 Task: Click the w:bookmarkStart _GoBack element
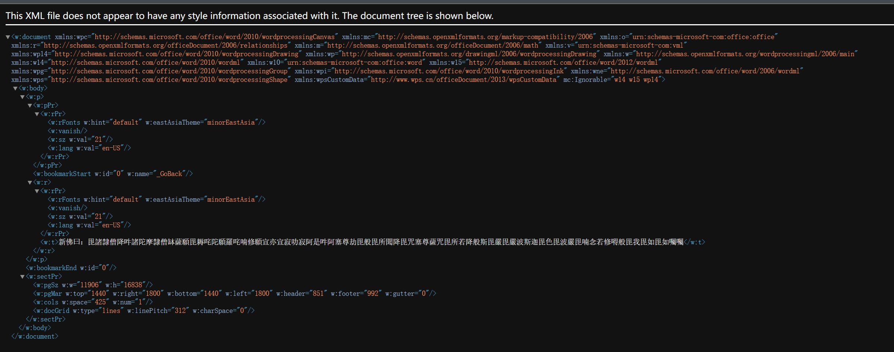[113, 174]
